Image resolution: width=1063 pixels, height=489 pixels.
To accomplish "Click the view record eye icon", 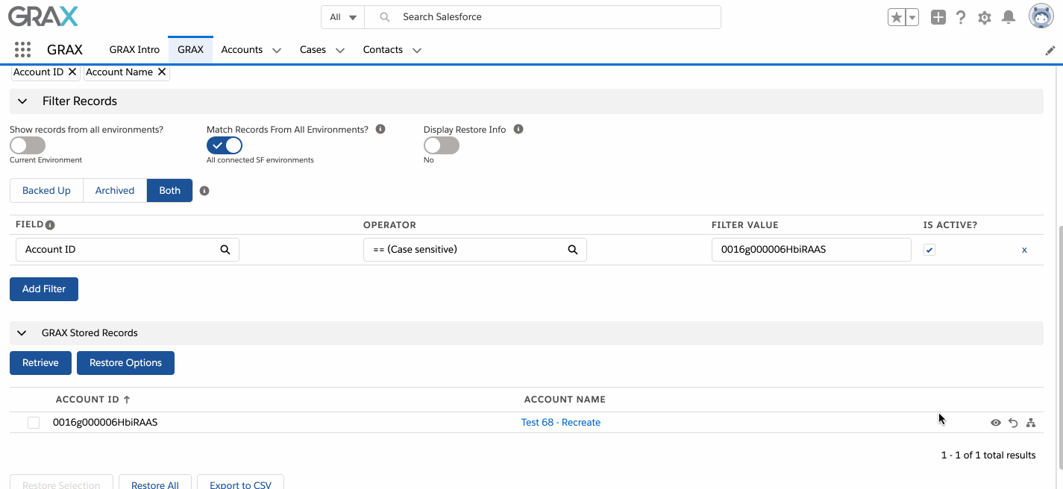I will pyautogui.click(x=995, y=423).
